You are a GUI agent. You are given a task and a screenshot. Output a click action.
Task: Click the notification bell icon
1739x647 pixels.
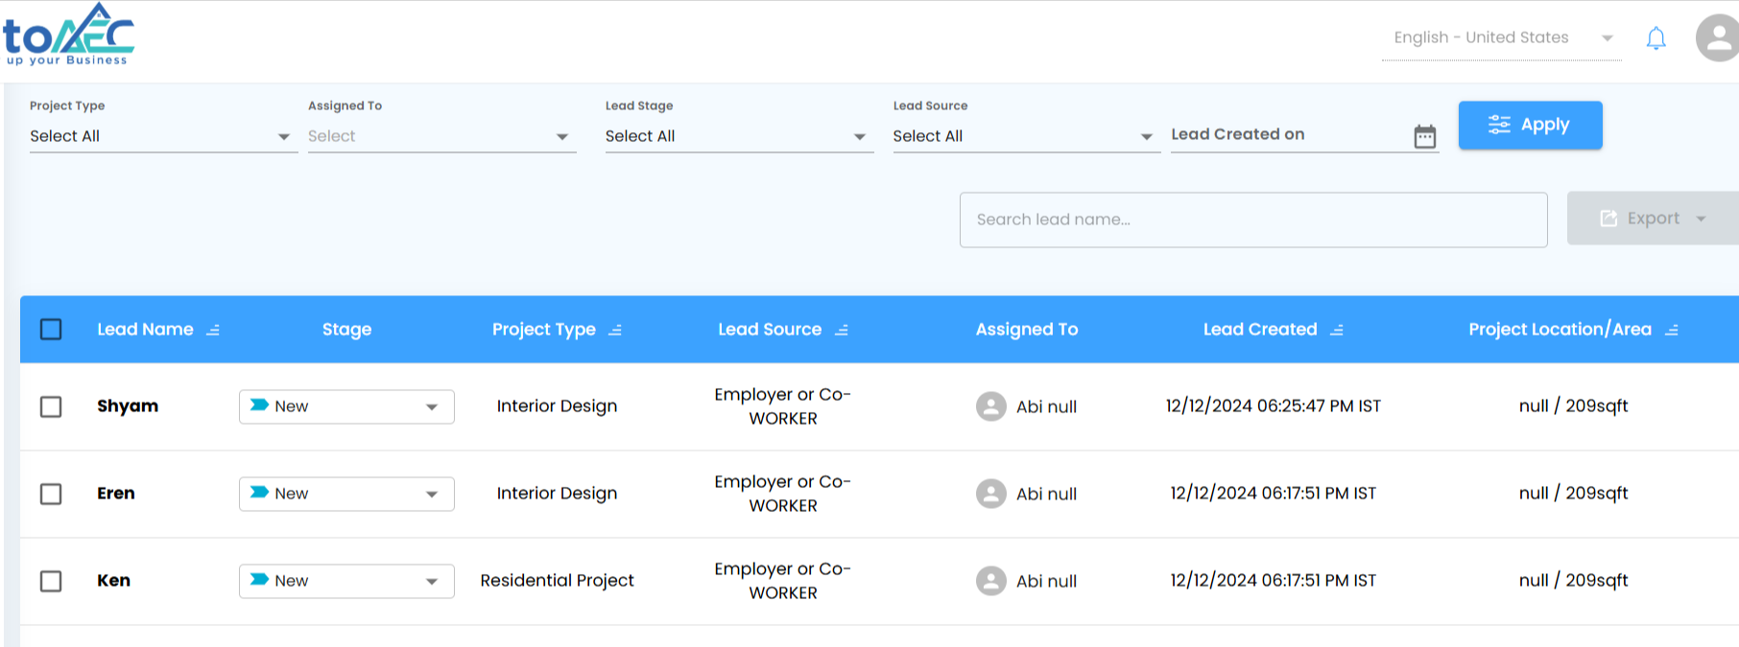tap(1656, 38)
